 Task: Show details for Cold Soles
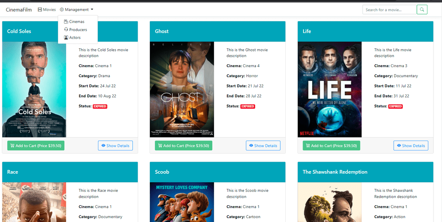115,146
